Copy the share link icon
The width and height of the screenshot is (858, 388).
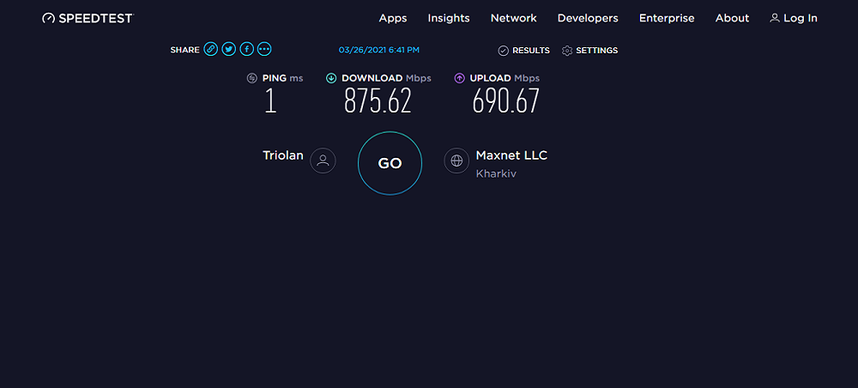pos(211,49)
